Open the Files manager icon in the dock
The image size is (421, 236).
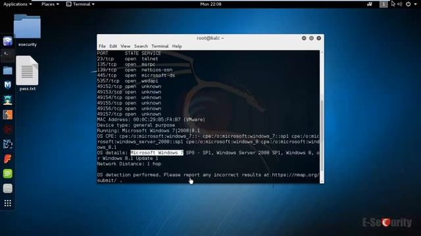(7, 70)
